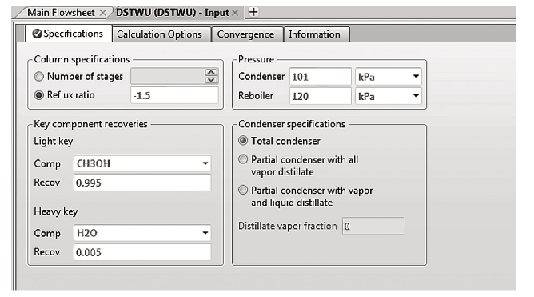The image size is (534, 297).
Task: Decrease number of stages with down arrow
Action: click(x=211, y=80)
